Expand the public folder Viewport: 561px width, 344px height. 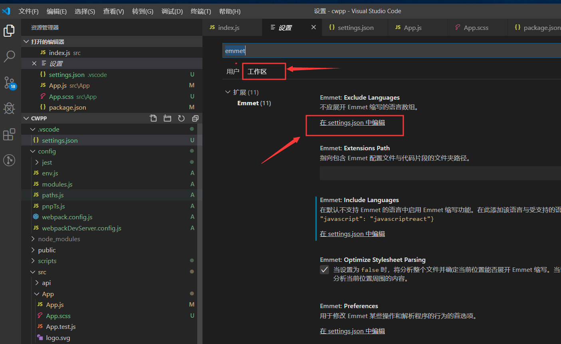(x=33, y=250)
